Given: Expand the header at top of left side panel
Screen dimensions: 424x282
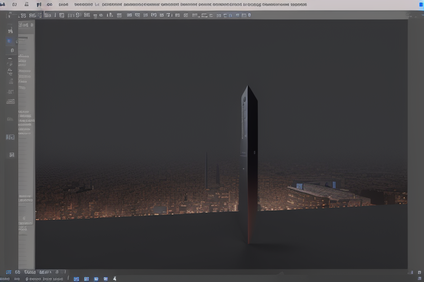Looking at the screenshot, I should pyautogui.click(x=26, y=25).
